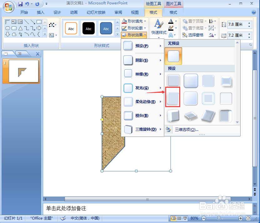Select the 无预设 no preset thumbnail

(173, 56)
